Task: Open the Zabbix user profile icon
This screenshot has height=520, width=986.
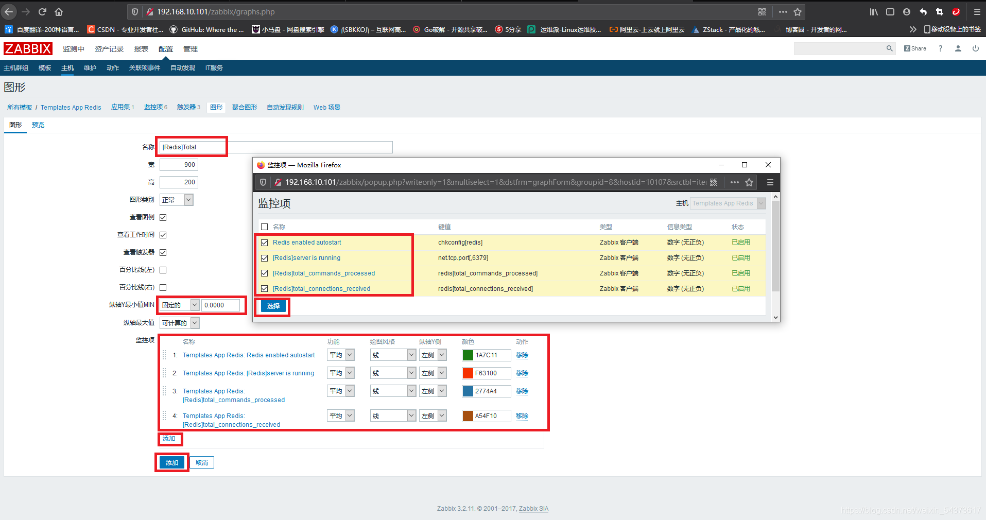Action: click(x=958, y=48)
